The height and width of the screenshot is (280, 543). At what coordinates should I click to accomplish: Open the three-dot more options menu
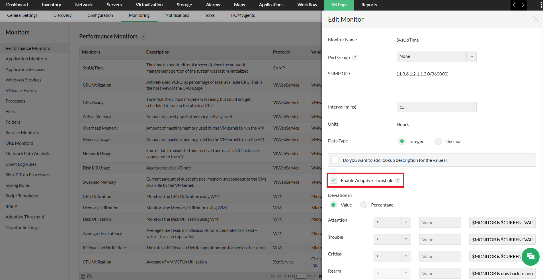(x=541, y=5)
